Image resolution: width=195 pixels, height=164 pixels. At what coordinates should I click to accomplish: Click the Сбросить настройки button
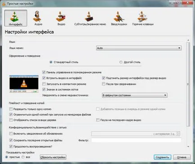click(53, 157)
